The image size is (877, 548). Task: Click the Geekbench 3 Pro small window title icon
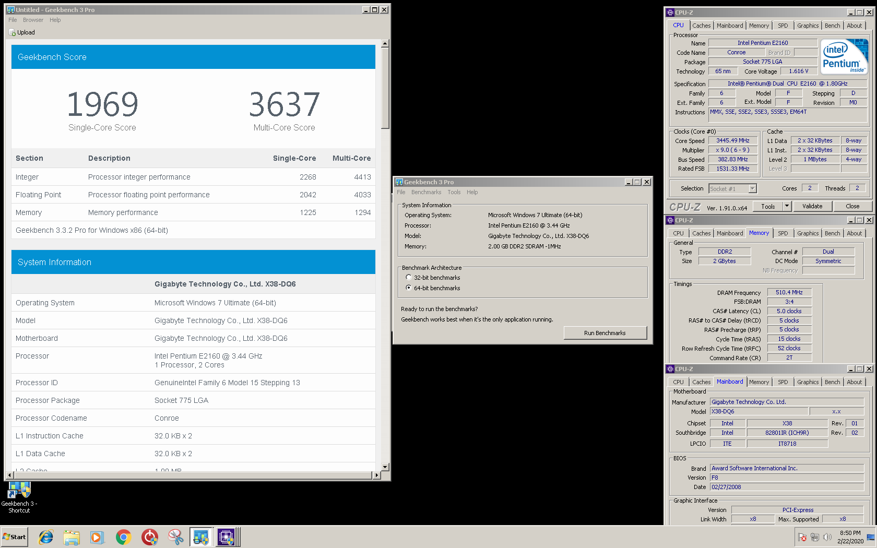coord(399,182)
